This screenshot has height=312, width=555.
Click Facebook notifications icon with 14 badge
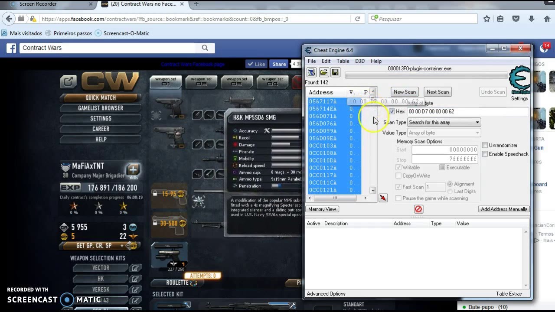[544, 48]
